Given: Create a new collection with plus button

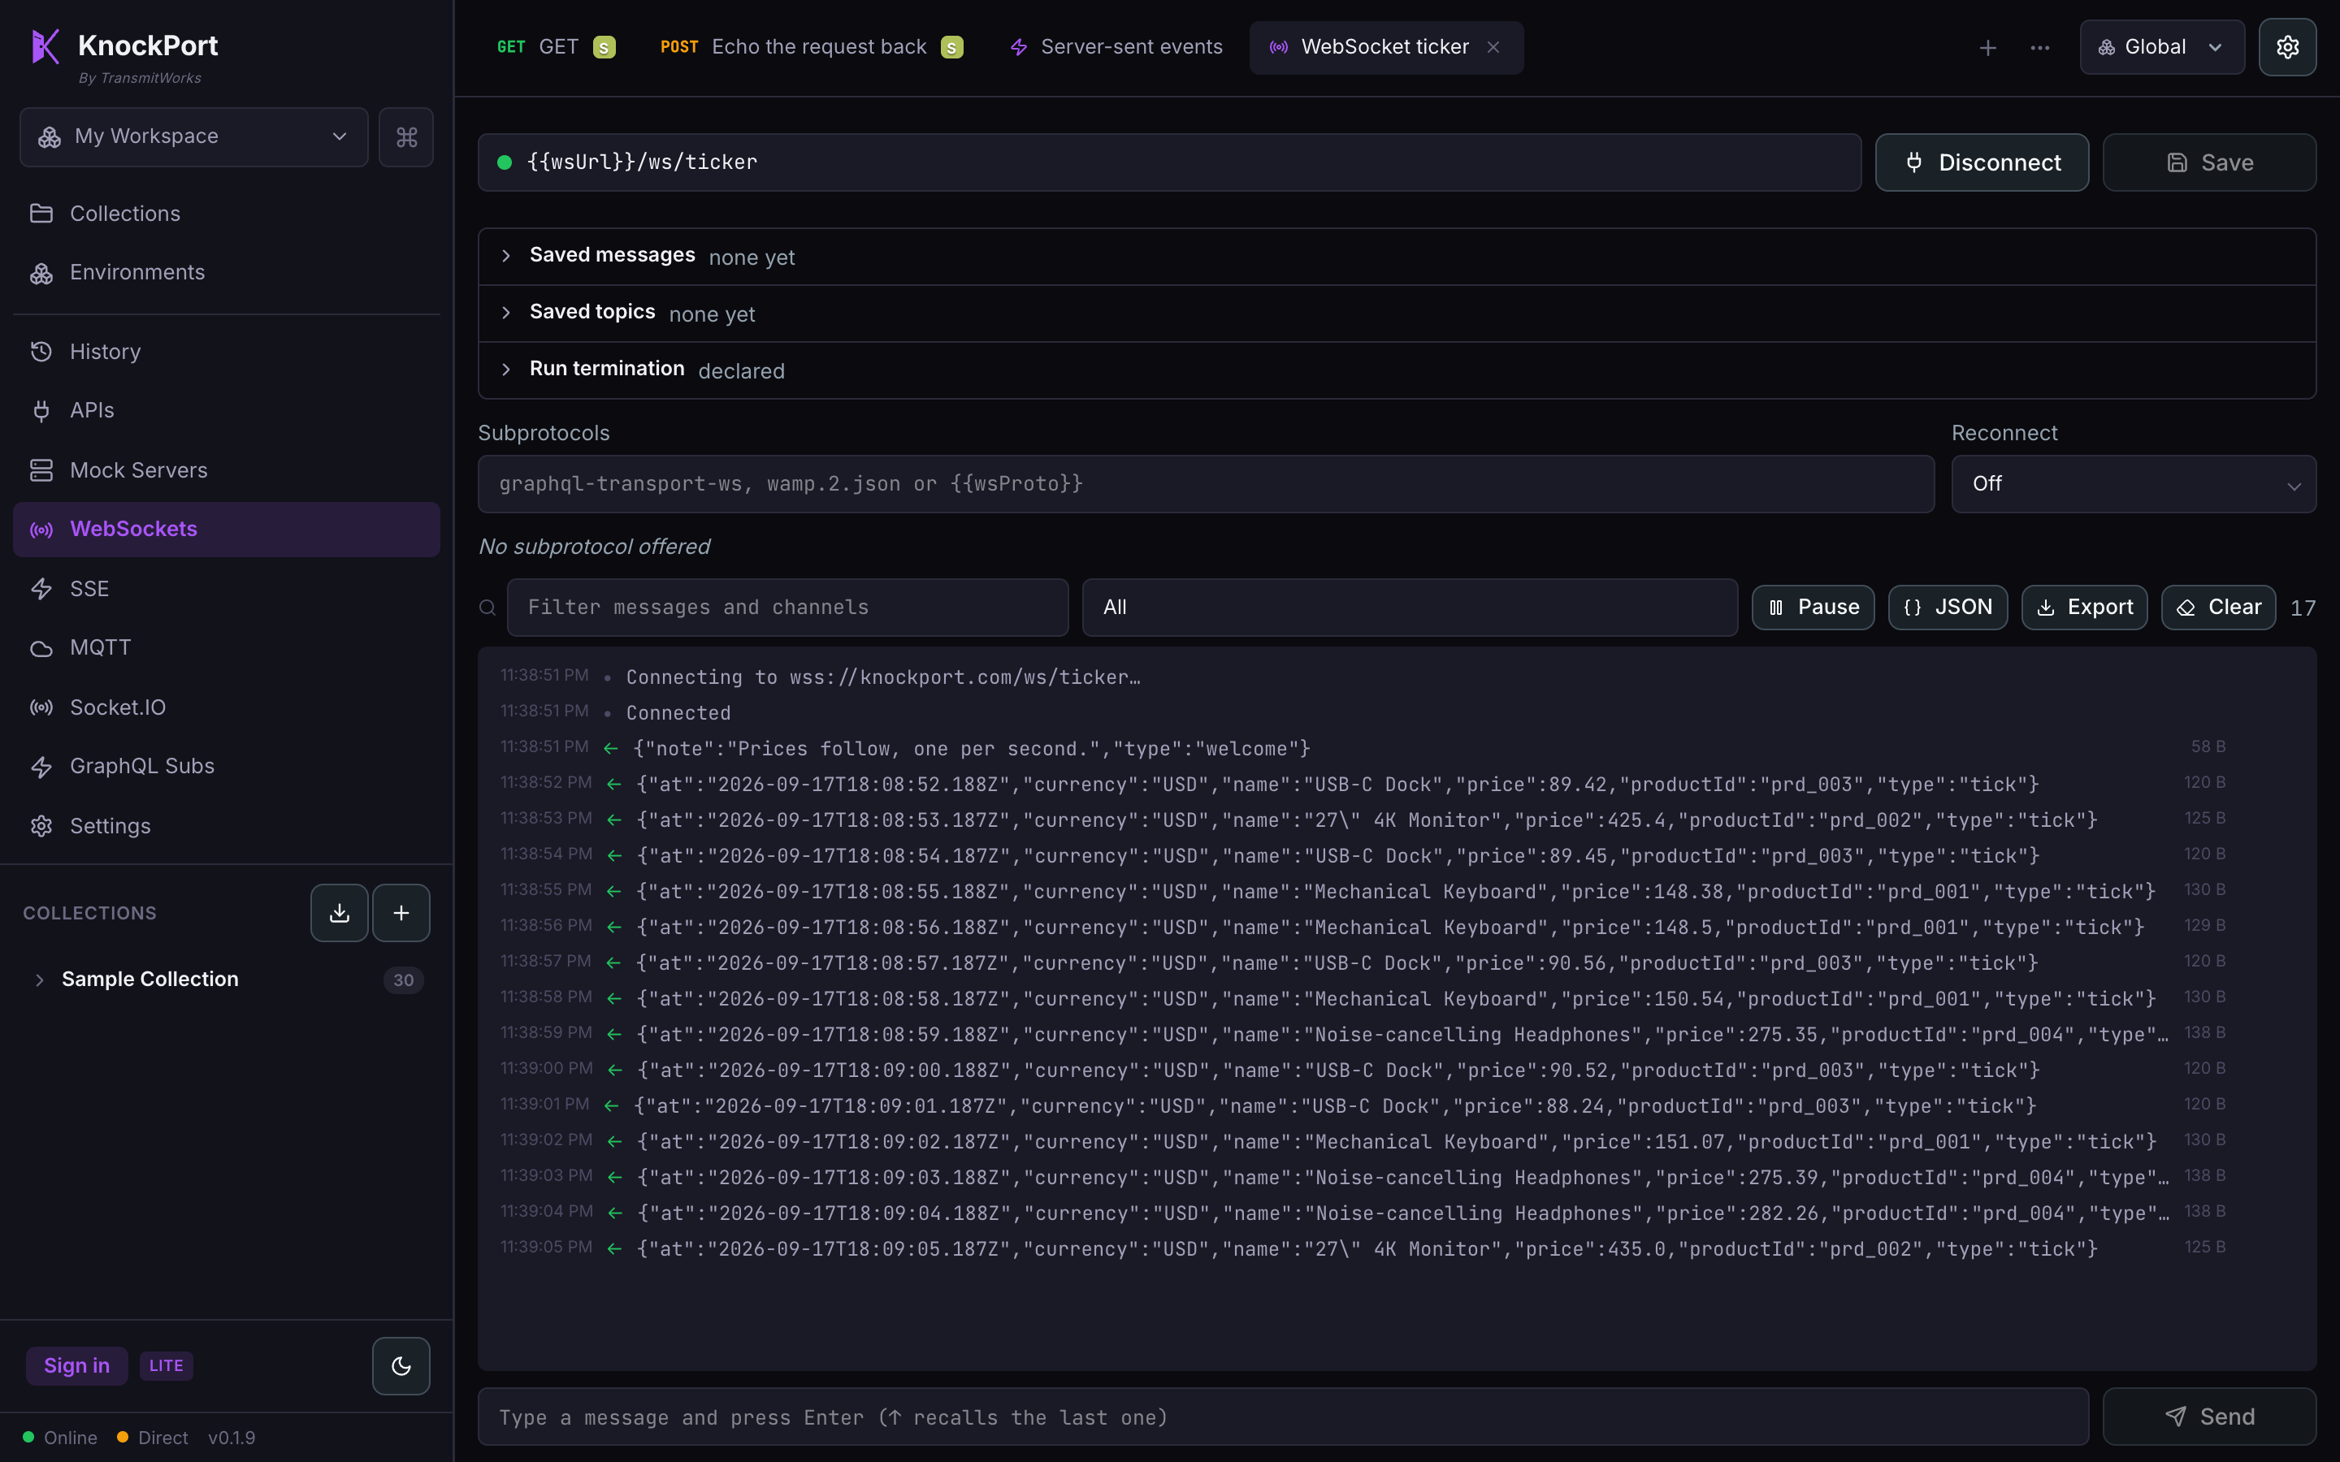Looking at the screenshot, I should coord(401,913).
